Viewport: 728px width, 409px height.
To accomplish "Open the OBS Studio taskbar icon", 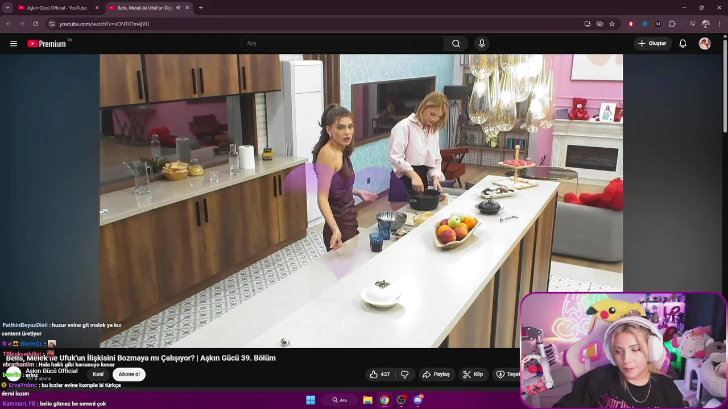I will coord(401,400).
